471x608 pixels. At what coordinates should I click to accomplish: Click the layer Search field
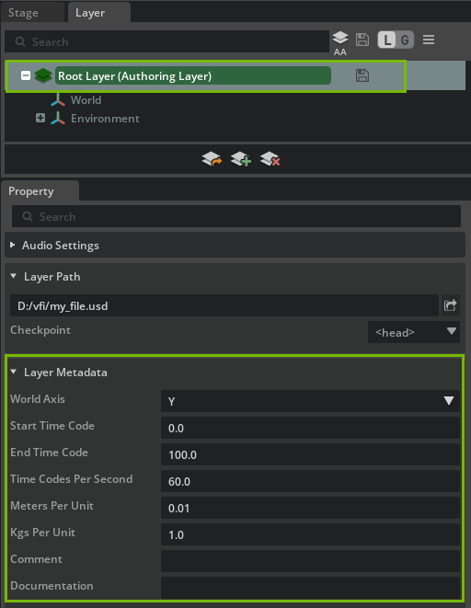pyautogui.click(x=167, y=42)
